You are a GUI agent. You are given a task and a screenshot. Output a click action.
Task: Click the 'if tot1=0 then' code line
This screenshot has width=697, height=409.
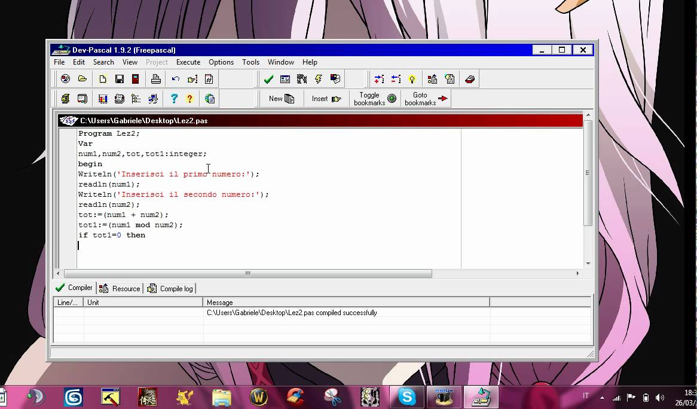click(112, 235)
